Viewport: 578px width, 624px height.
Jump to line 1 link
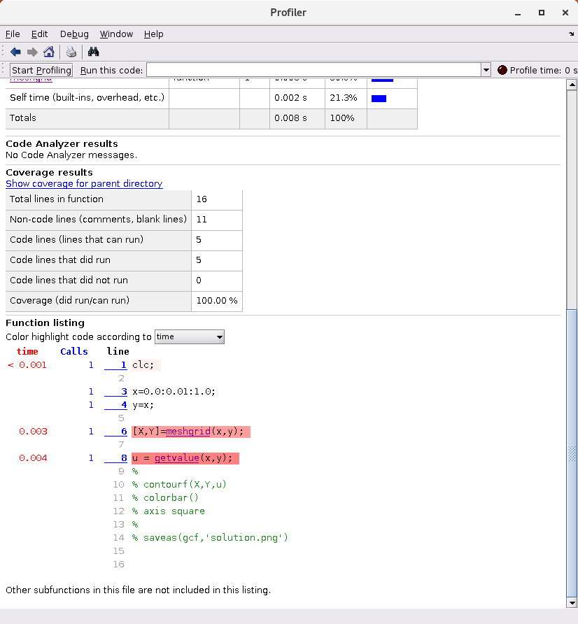(116, 365)
